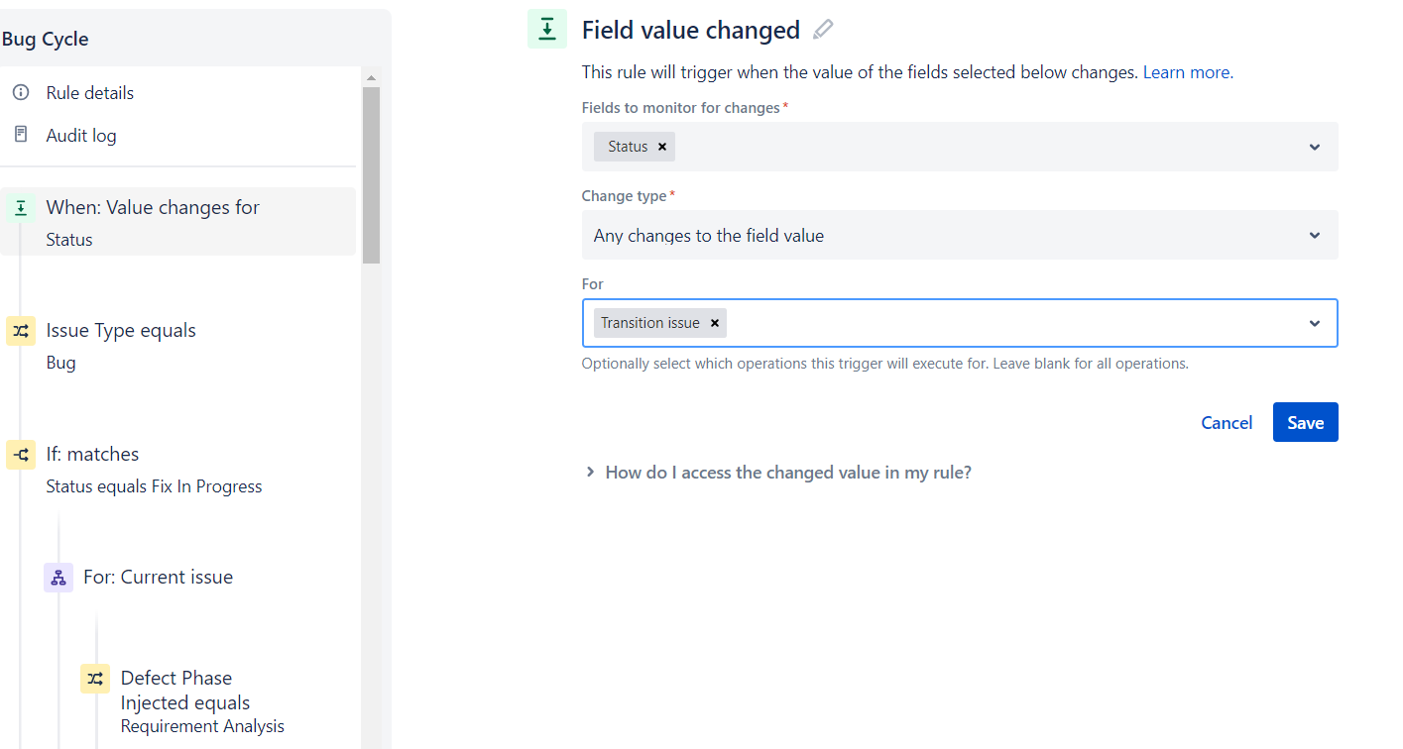Open the Learn more link
The image size is (1403, 749).
click(1186, 71)
